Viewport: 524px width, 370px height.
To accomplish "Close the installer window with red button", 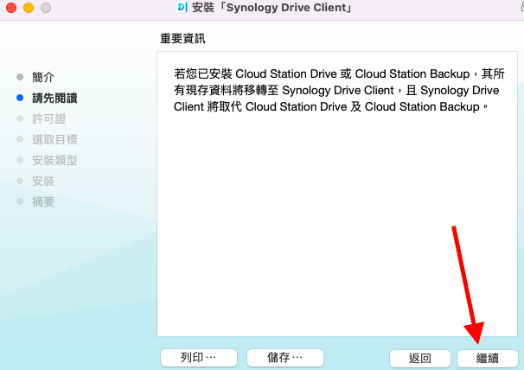I will point(11,8).
